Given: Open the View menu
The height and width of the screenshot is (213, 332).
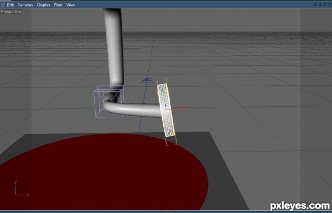Looking at the screenshot, I should [70, 4].
